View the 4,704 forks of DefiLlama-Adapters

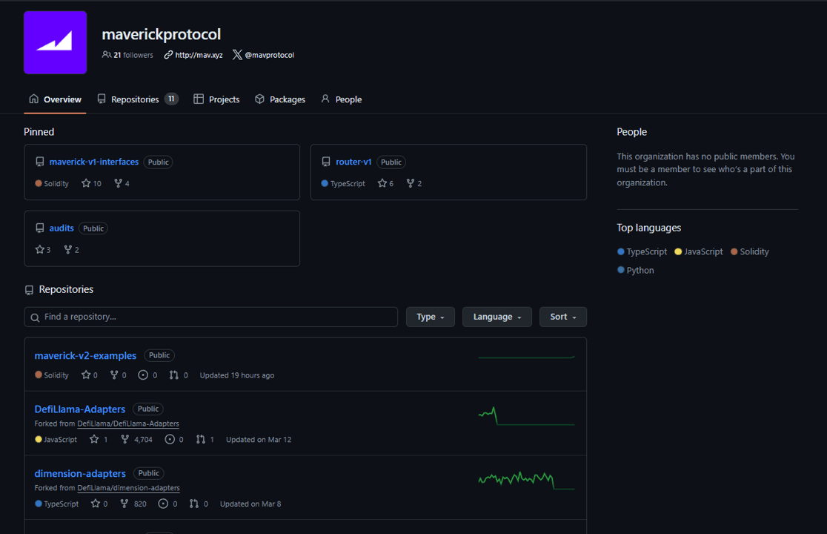pos(136,440)
